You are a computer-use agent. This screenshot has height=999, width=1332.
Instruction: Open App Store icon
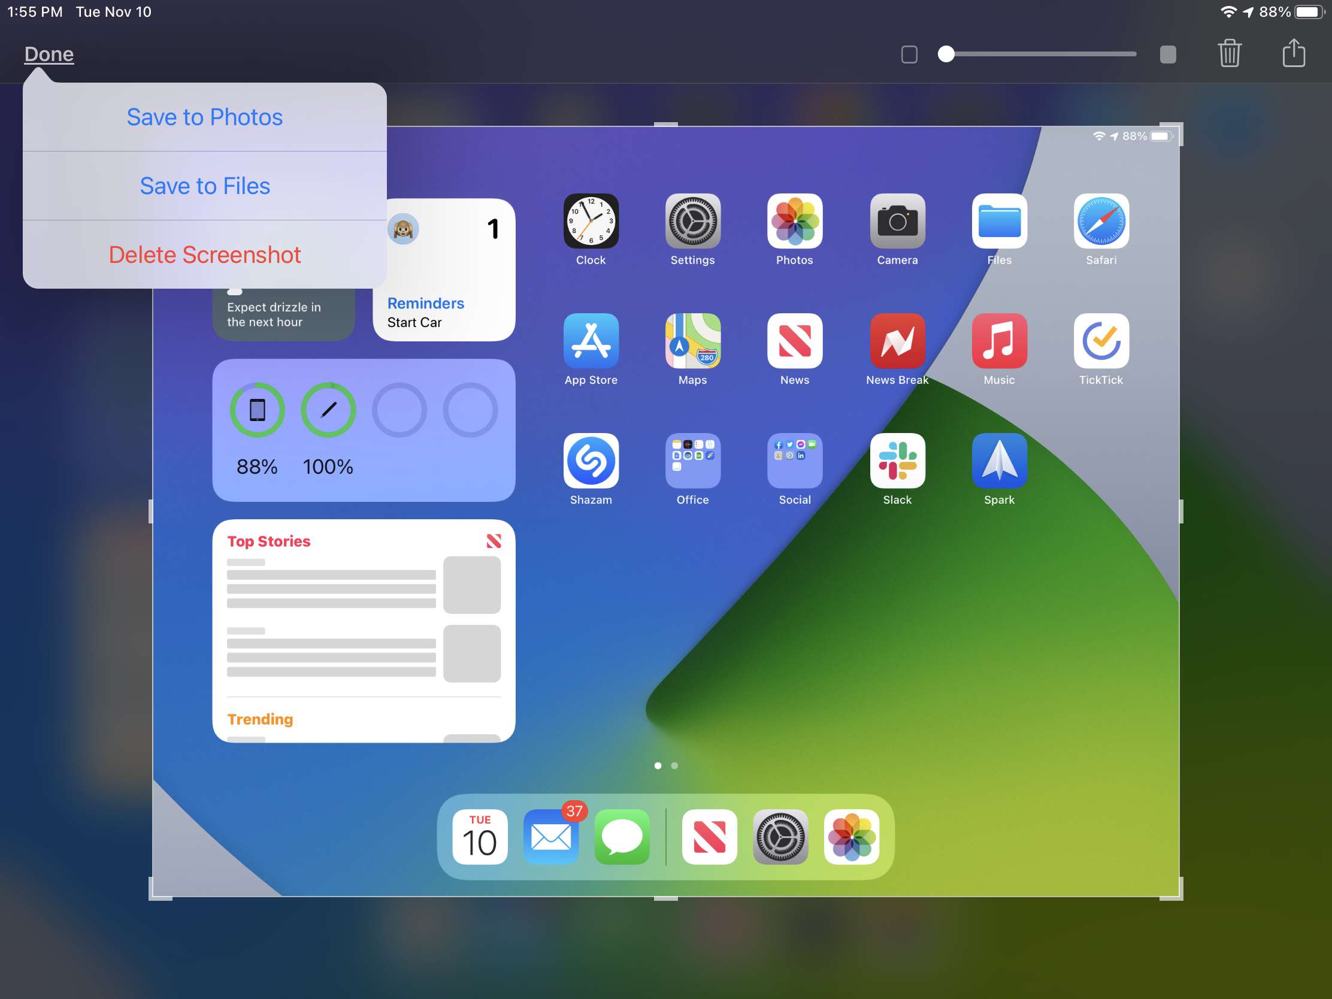point(589,341)
